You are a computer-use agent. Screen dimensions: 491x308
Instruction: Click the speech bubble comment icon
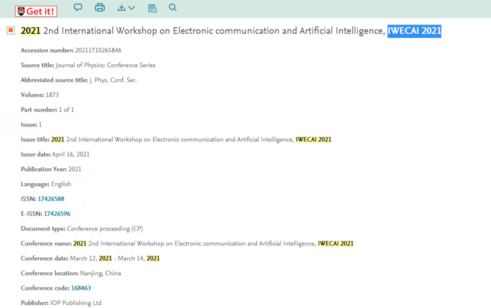78,7
